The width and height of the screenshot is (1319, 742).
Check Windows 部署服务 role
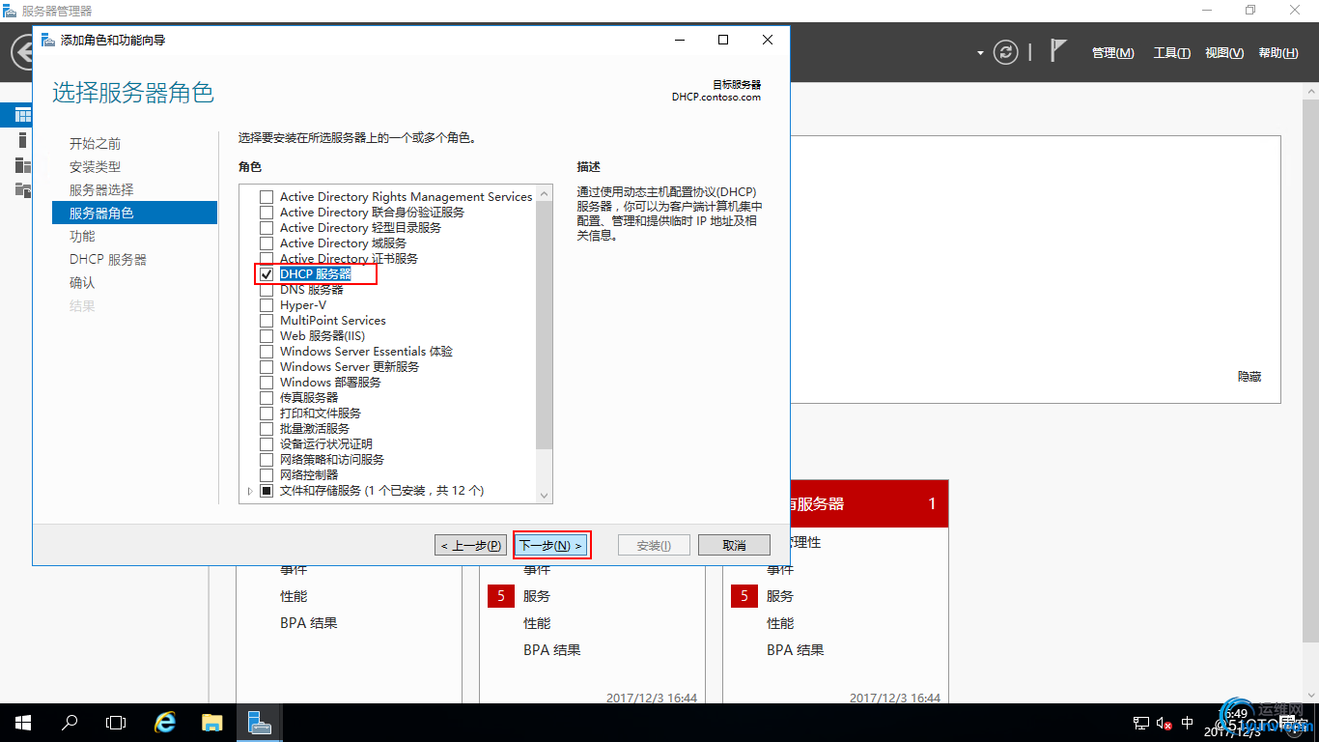267,383
